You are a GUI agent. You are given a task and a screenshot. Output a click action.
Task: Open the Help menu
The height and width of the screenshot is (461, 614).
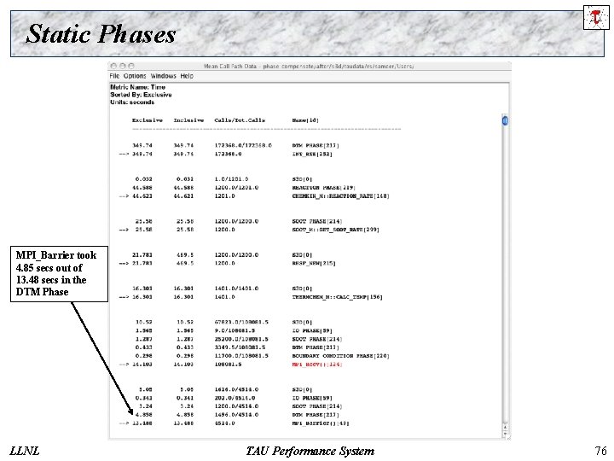187,76
